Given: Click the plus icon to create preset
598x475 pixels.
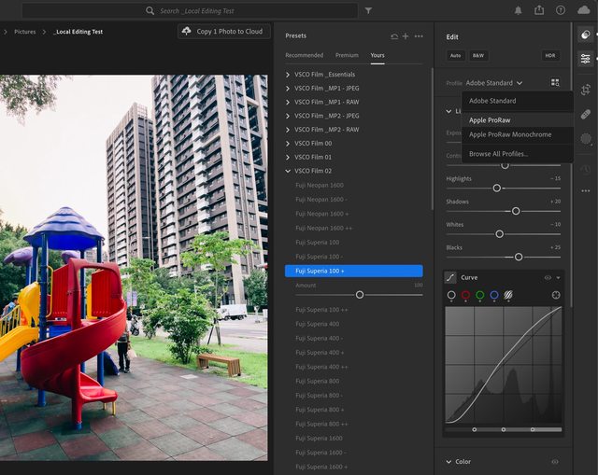Looking at the screenshot, I should tap(406, 35).
